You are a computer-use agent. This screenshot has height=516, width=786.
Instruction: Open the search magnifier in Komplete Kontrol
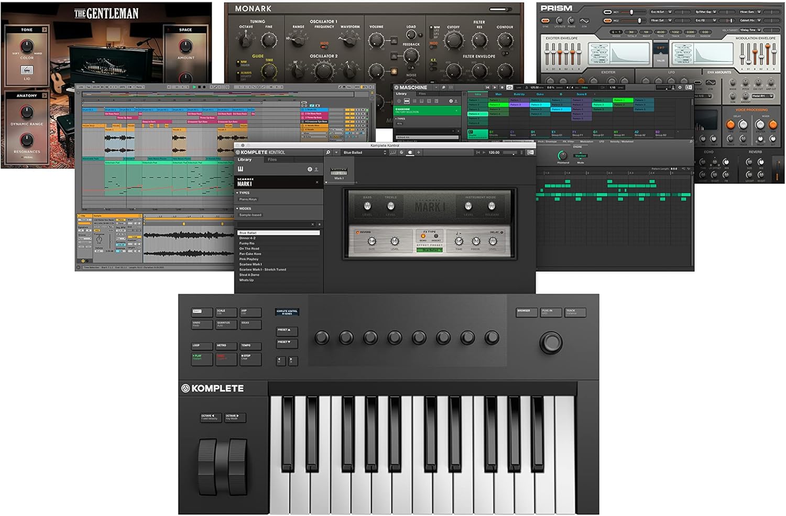(329, 151)
